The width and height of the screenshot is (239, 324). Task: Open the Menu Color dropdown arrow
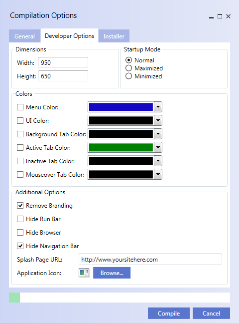point(158,107)
